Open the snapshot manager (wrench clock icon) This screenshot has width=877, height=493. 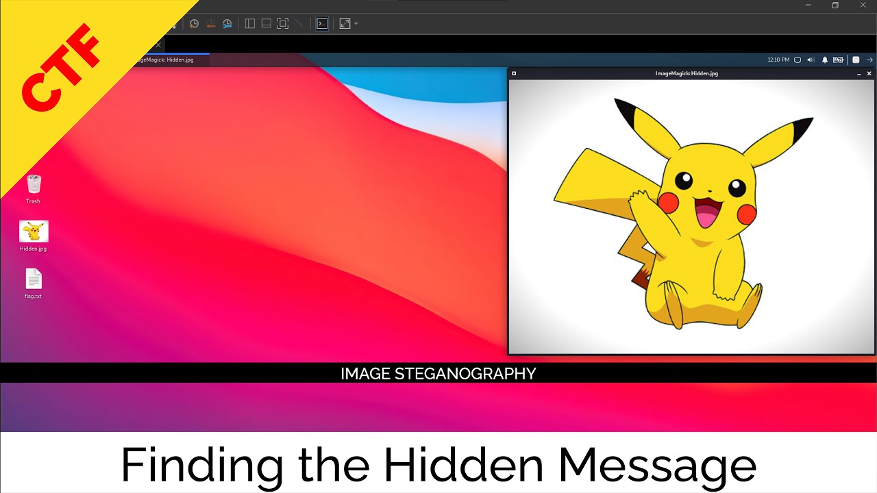pos(227,23)
